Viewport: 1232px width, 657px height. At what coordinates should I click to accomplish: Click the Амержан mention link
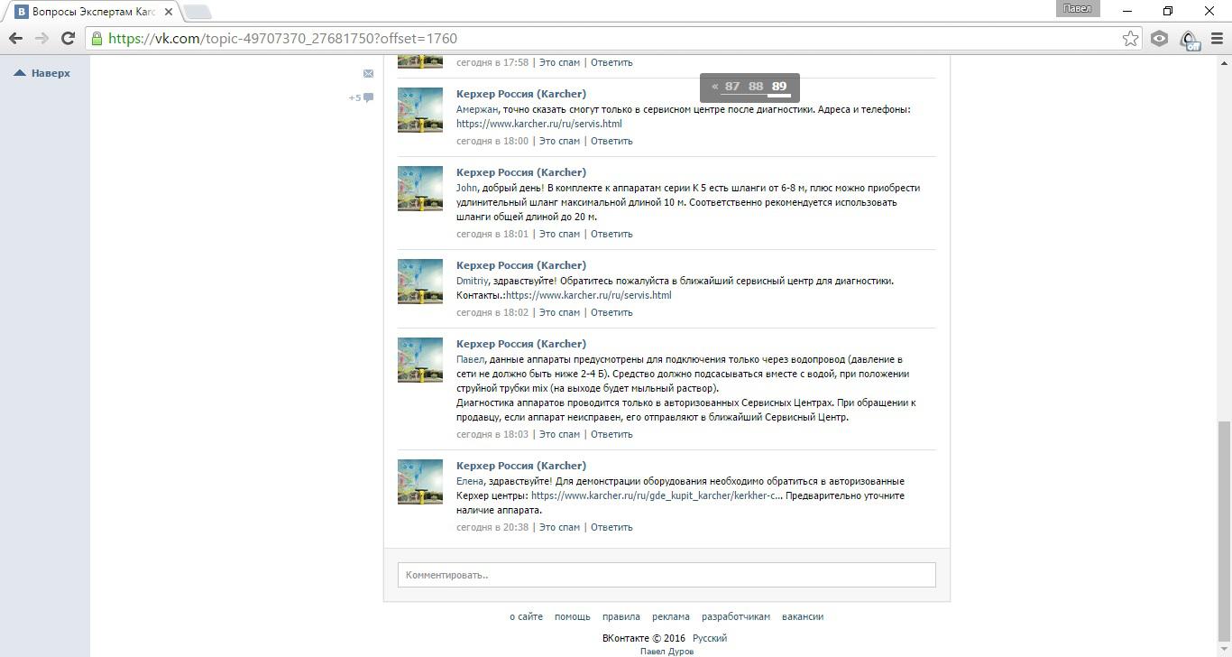click(x=477, y=109)
